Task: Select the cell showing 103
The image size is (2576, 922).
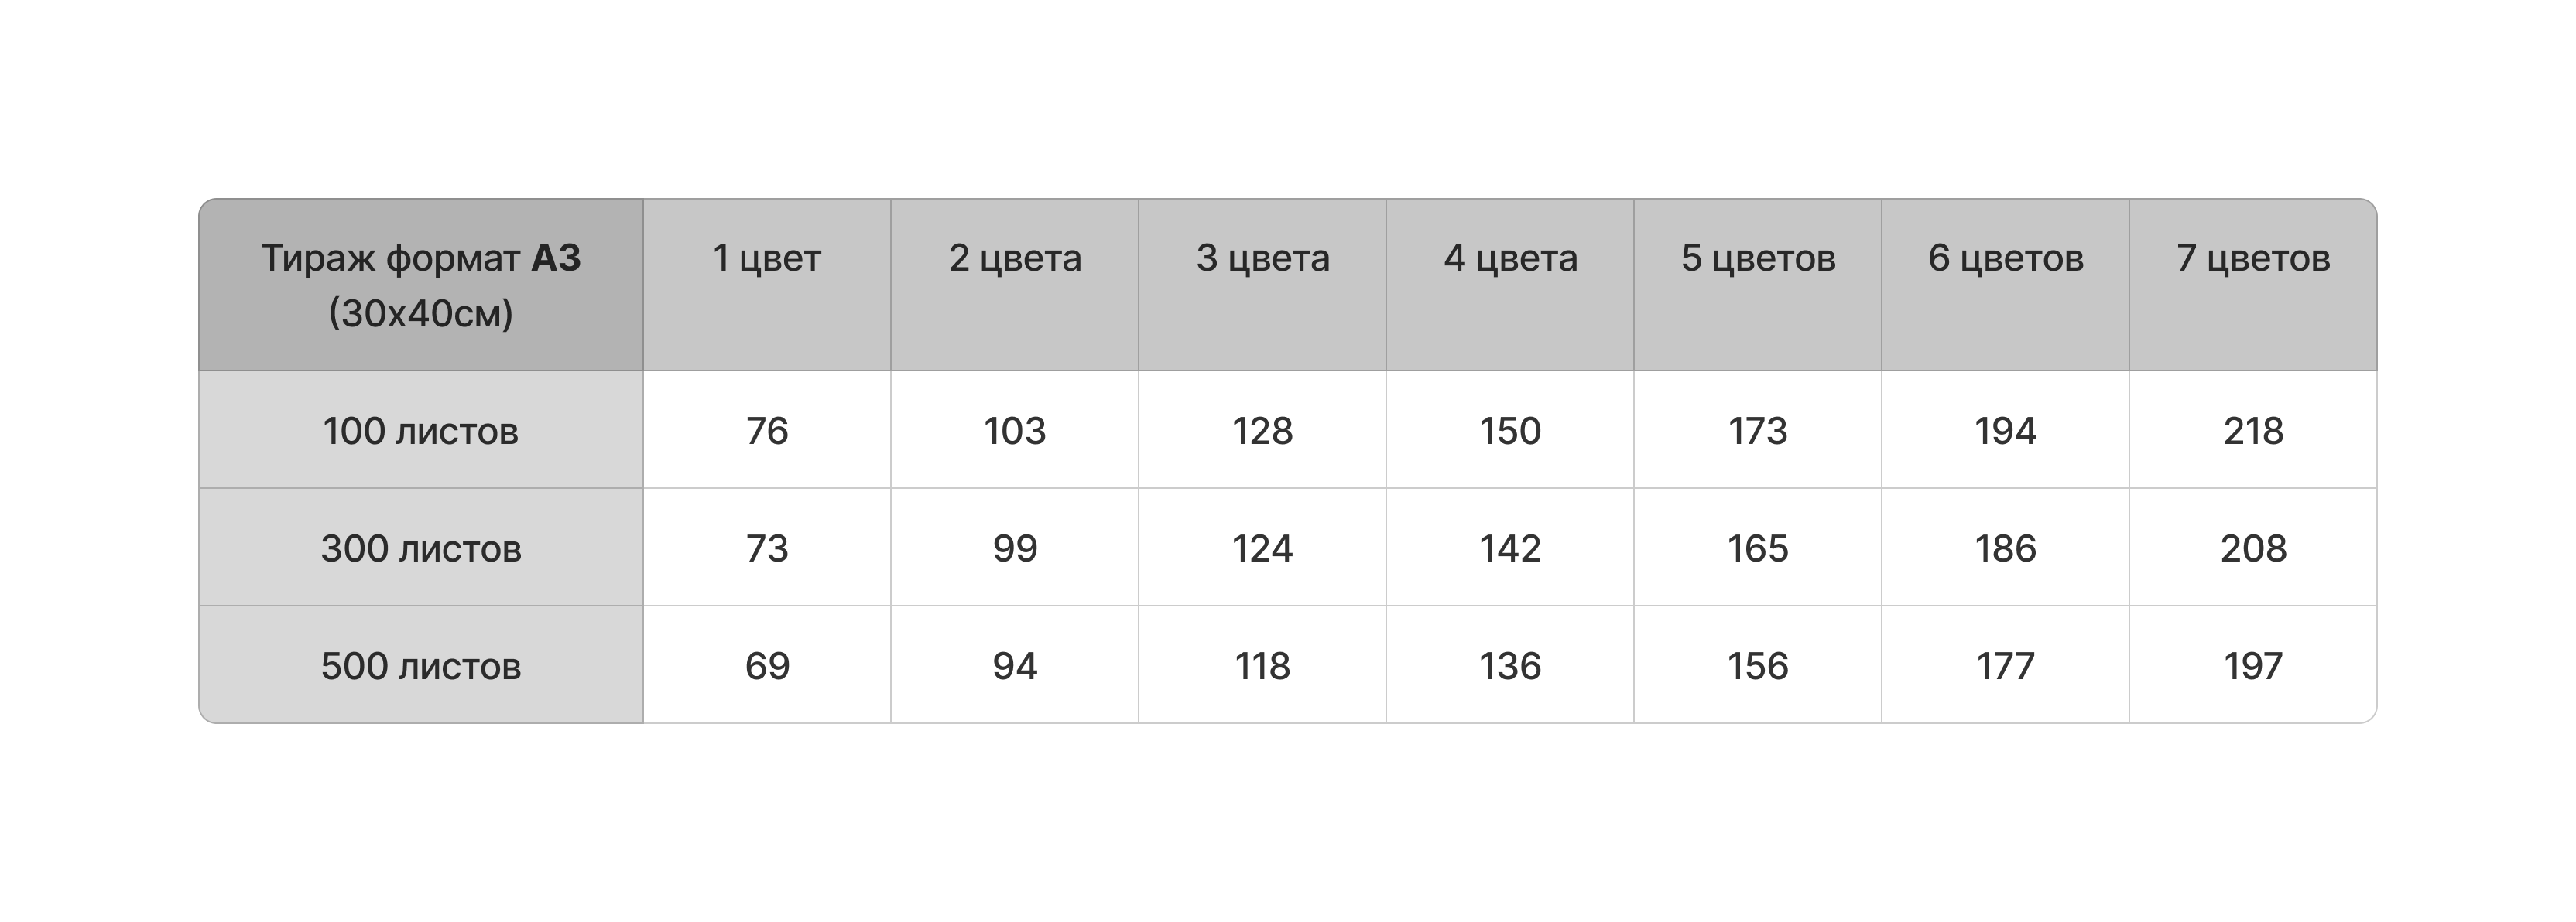Action: (1015, 431)
